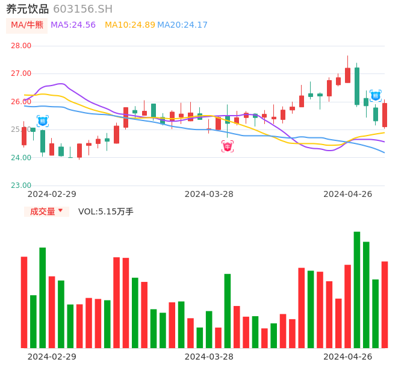Click the last red volume bar on right
Screen dimensions: 413x365
[385, 305]
